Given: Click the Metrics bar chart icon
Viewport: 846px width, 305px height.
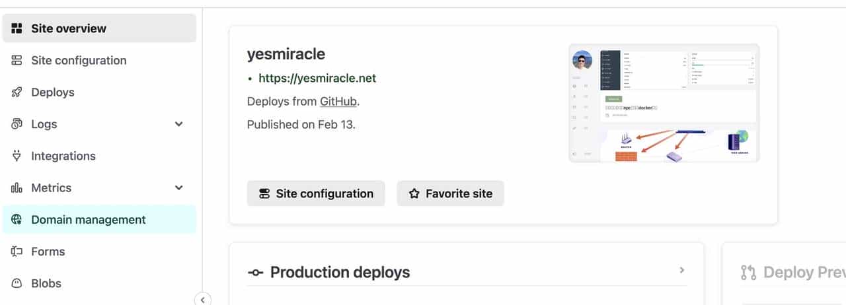Looking at the screenshot, I should [17, 188].
